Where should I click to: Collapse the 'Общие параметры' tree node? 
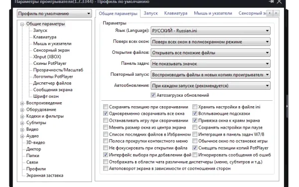point(22,24)
